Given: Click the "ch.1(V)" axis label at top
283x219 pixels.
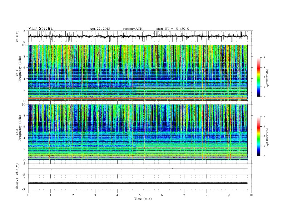Looking at the screenshot, I should click(x=17, y=36).
